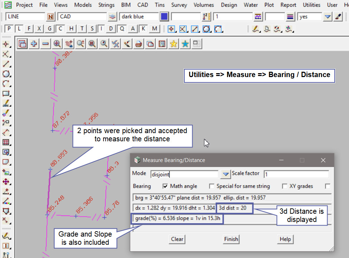Image resolution: width=349 pixels, height=258 pixels.
Task: Click the blue minus icon in view toolbar
Action: click(x=45, y=44)
